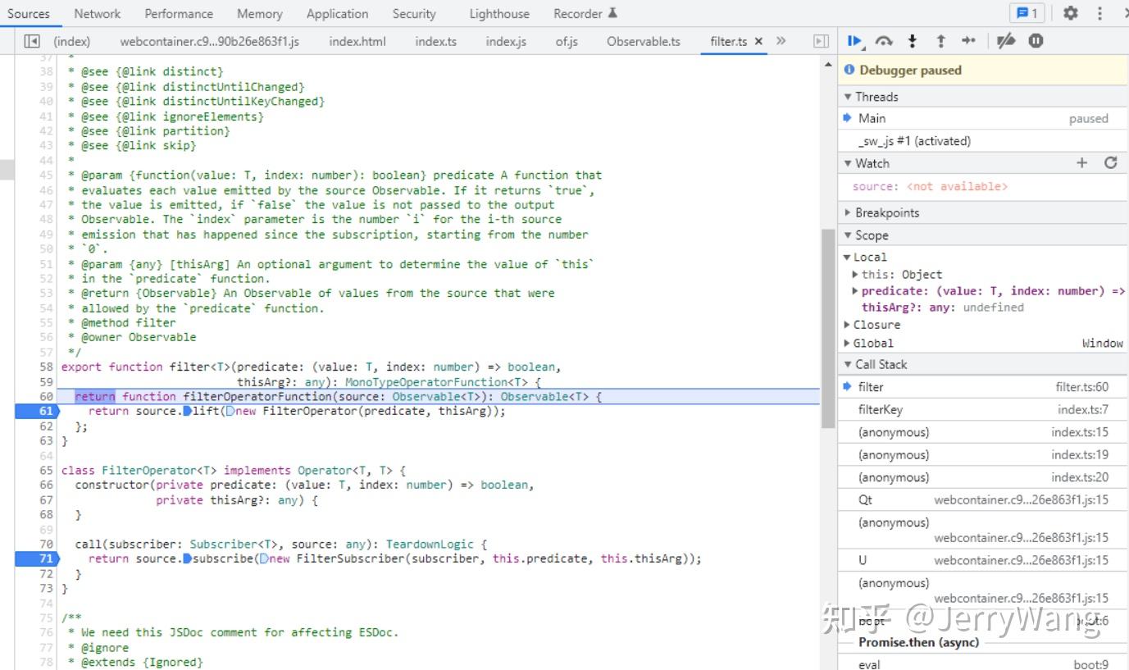Show more file tabs overflow chevron
The width and height of the screenshot is (1129, 670).
coord(781,41)
